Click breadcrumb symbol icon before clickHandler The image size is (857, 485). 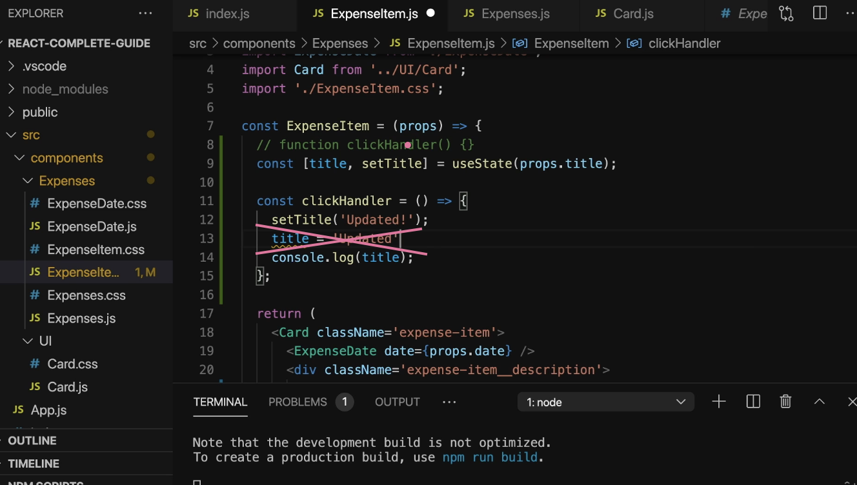click(634, 43)
